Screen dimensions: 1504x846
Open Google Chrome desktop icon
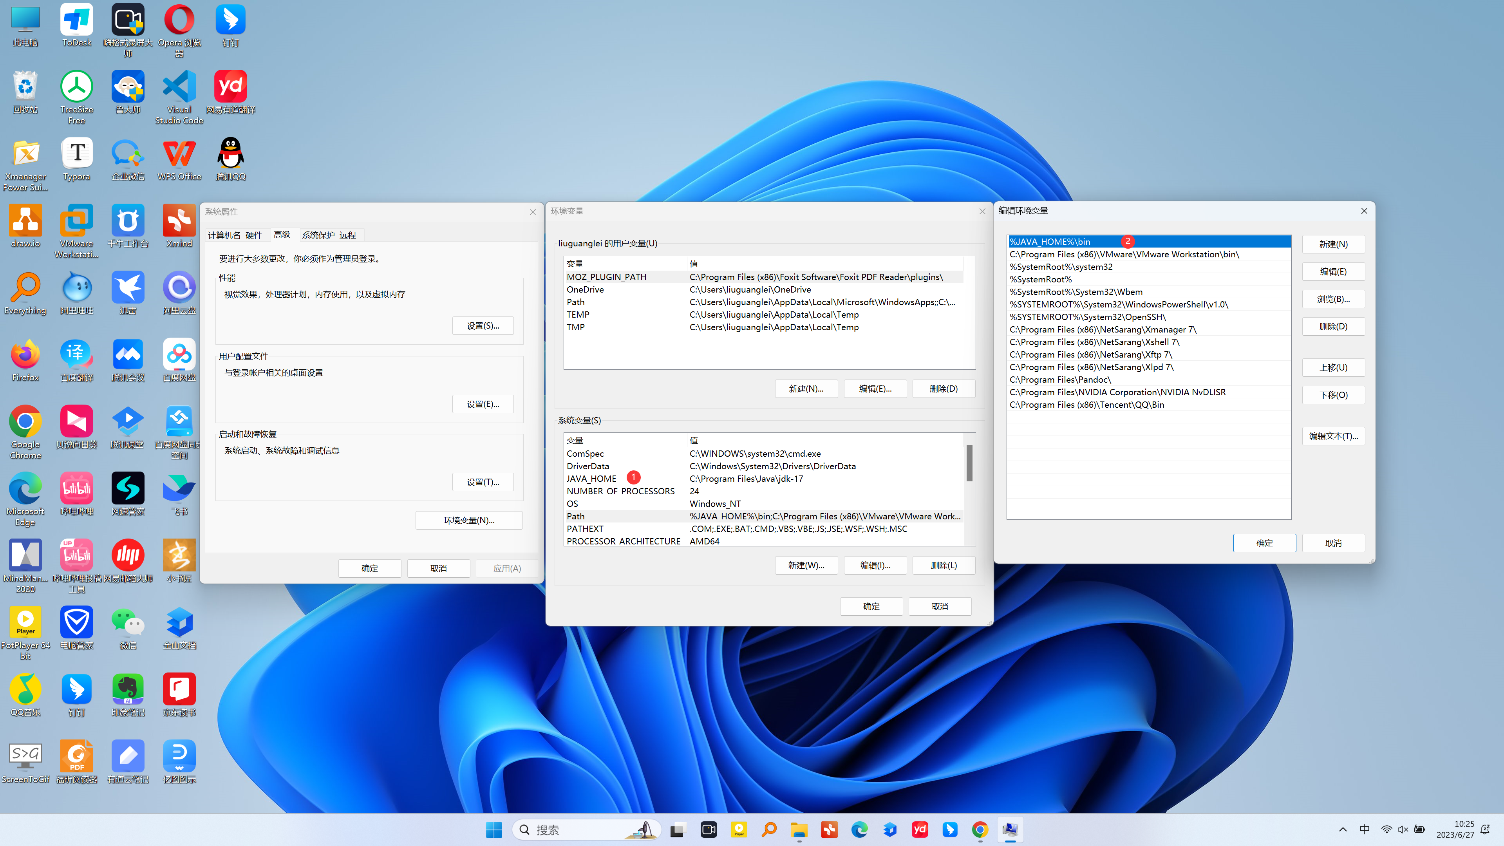click(x=25, y=433)
